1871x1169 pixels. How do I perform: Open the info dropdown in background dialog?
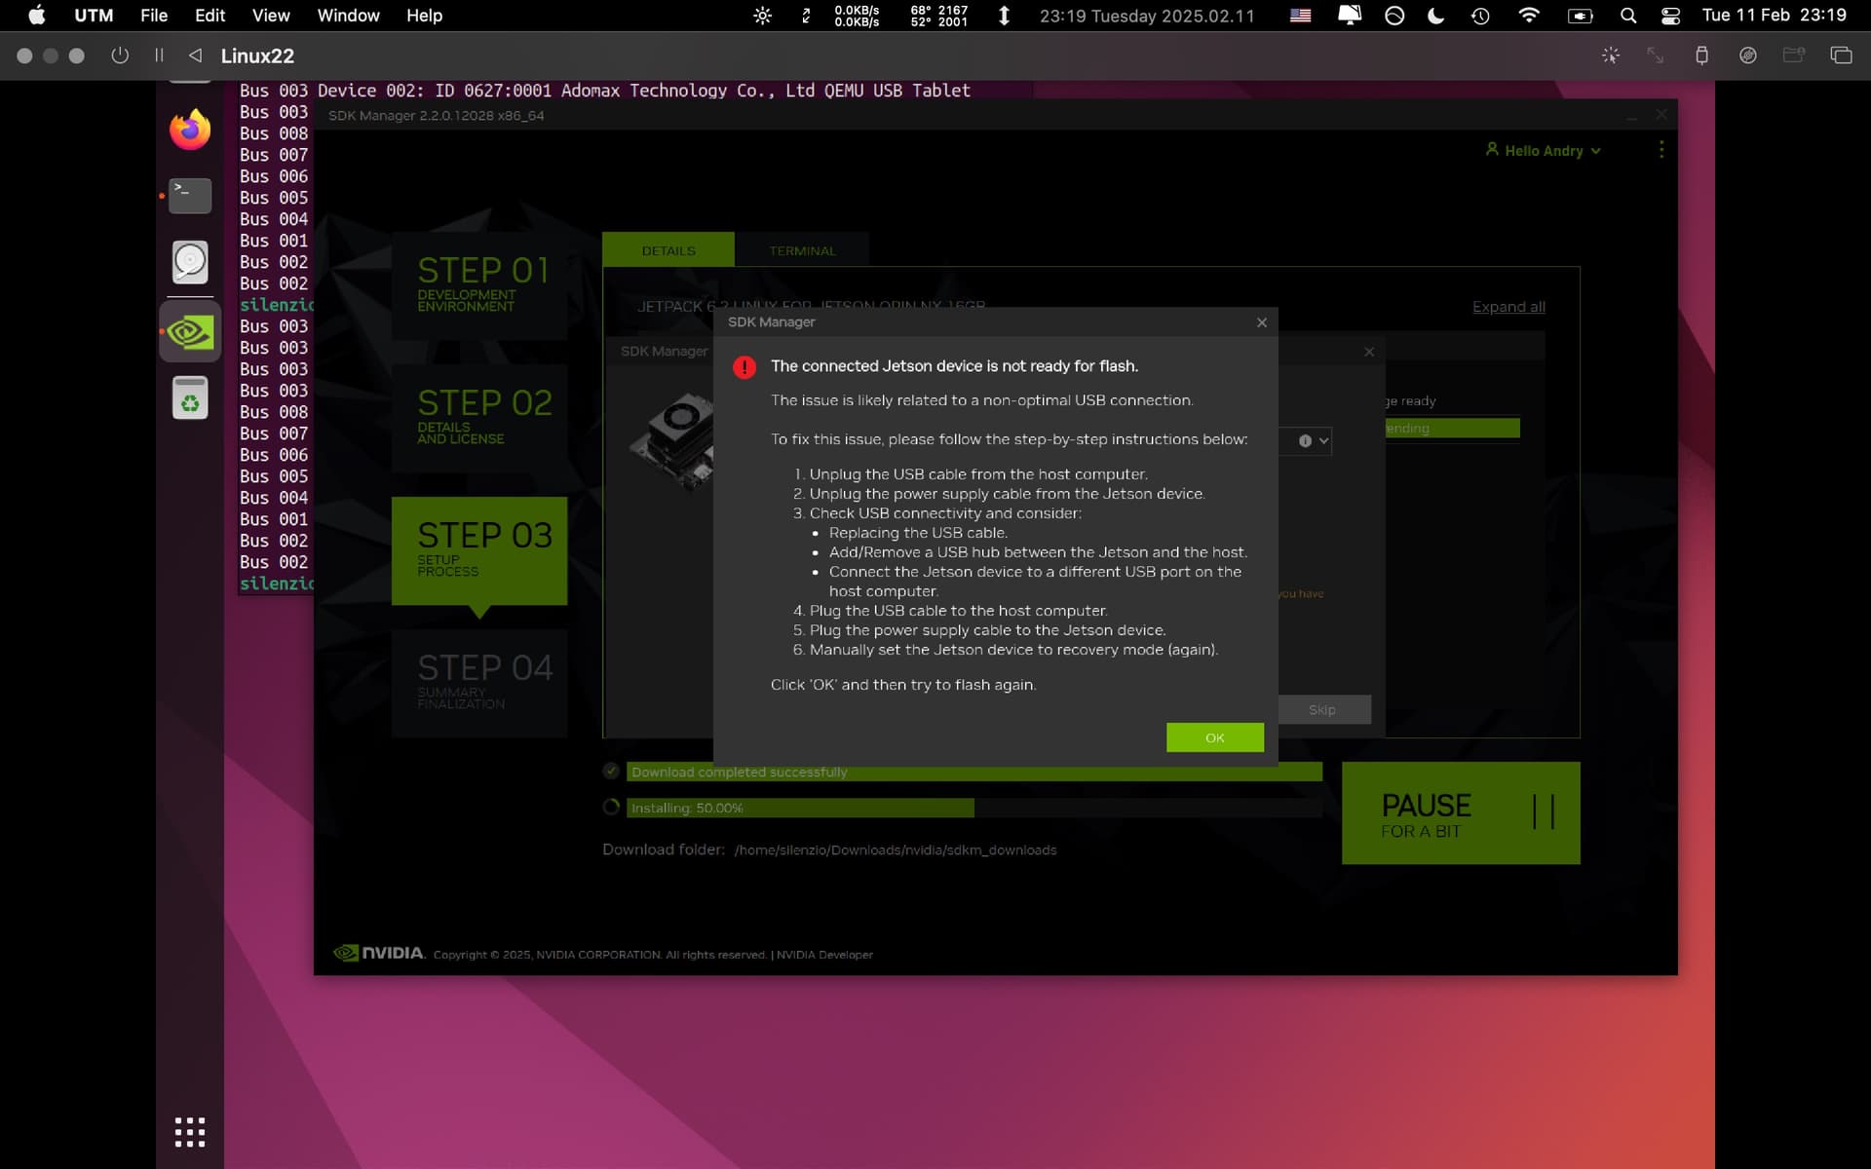tap(1314, 441)
